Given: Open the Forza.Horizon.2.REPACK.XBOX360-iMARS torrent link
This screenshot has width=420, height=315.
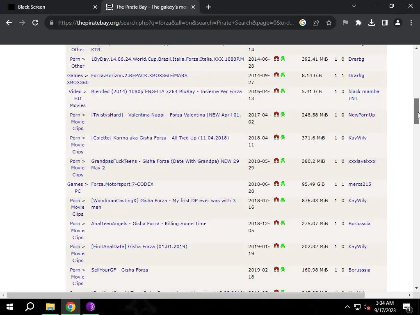Looking at the screenshot, I should click(139, 75).
